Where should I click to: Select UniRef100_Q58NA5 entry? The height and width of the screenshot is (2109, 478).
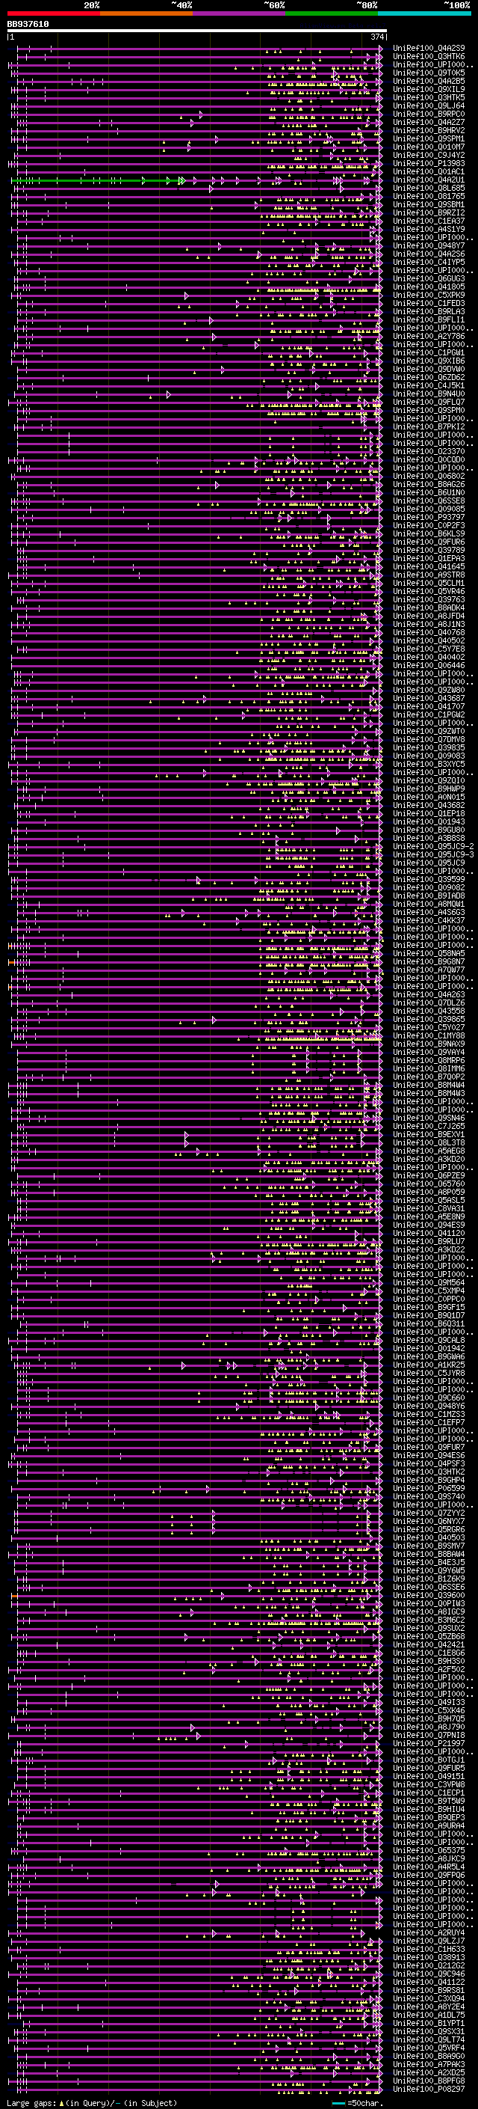pos(429,953)
